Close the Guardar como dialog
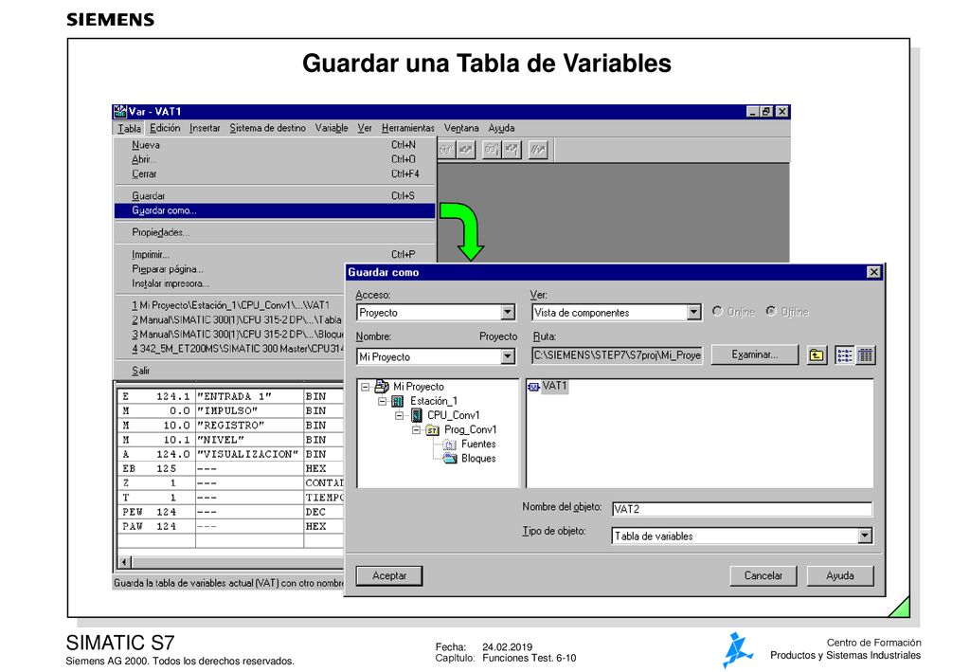The width and height of the screenshot is (970, 672). coord(873,272)
